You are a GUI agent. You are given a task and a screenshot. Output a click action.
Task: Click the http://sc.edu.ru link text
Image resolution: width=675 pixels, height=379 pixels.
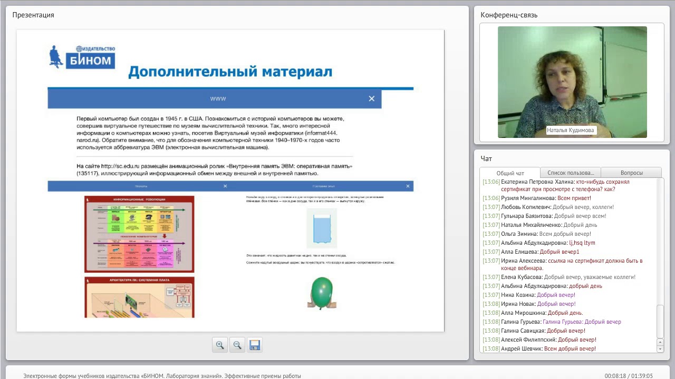point(124,166)
